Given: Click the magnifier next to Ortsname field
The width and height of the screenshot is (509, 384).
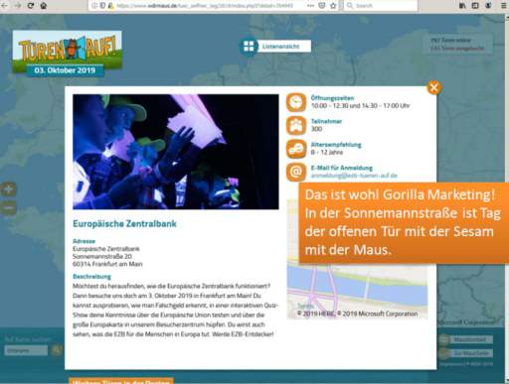Looking at the screenshot, I should click(57, 350).
